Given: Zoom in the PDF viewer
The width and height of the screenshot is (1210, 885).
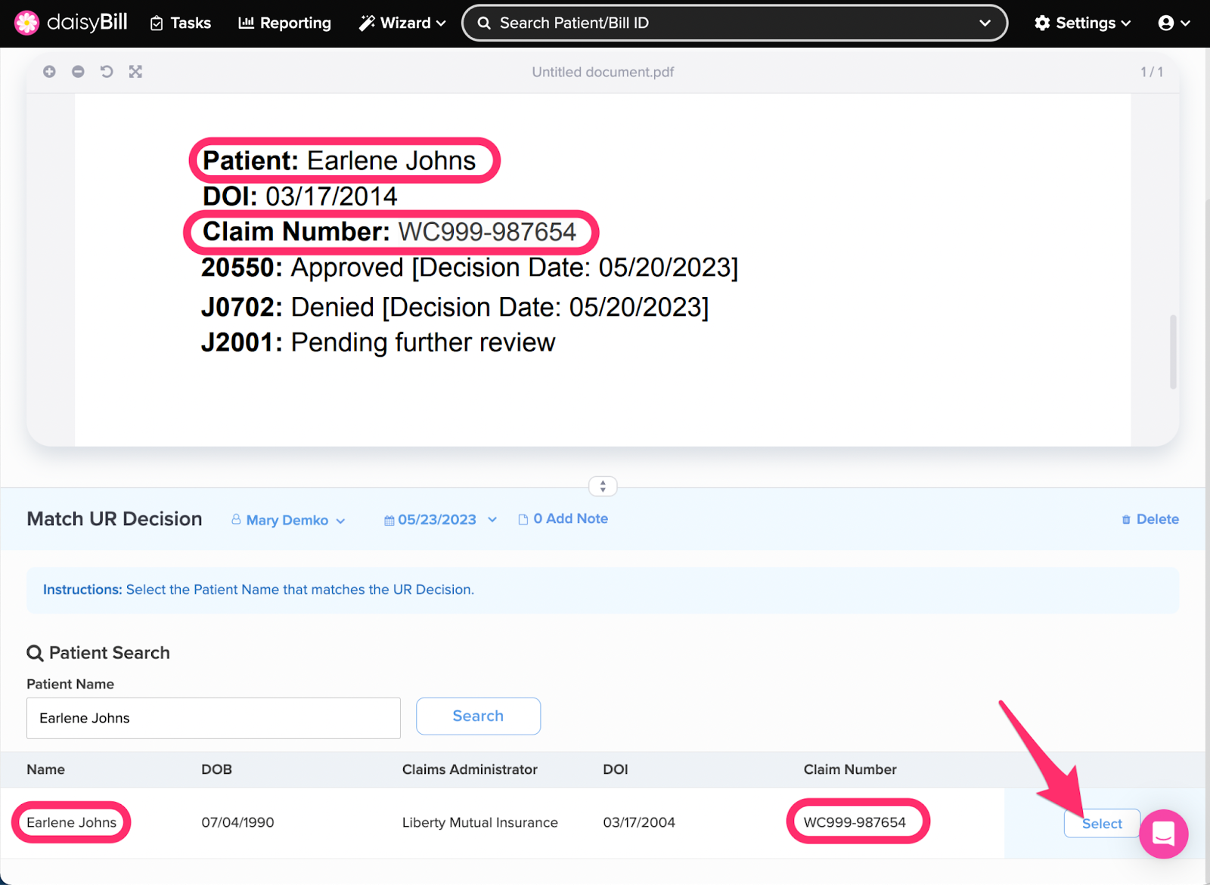Looking at the screenshot, I should coord(49,72).
